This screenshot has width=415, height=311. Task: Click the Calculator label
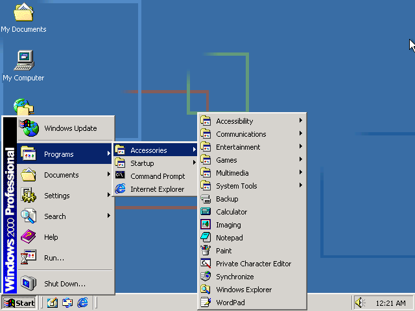tap(231, 212)
